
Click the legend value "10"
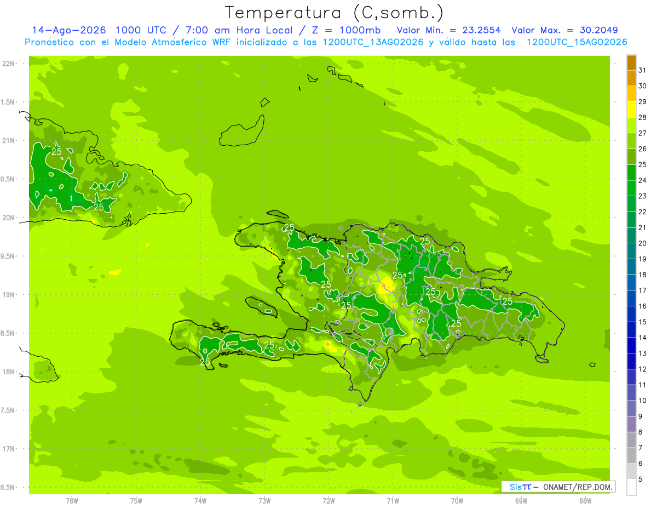pyautogui.click(x=642, y=401)
